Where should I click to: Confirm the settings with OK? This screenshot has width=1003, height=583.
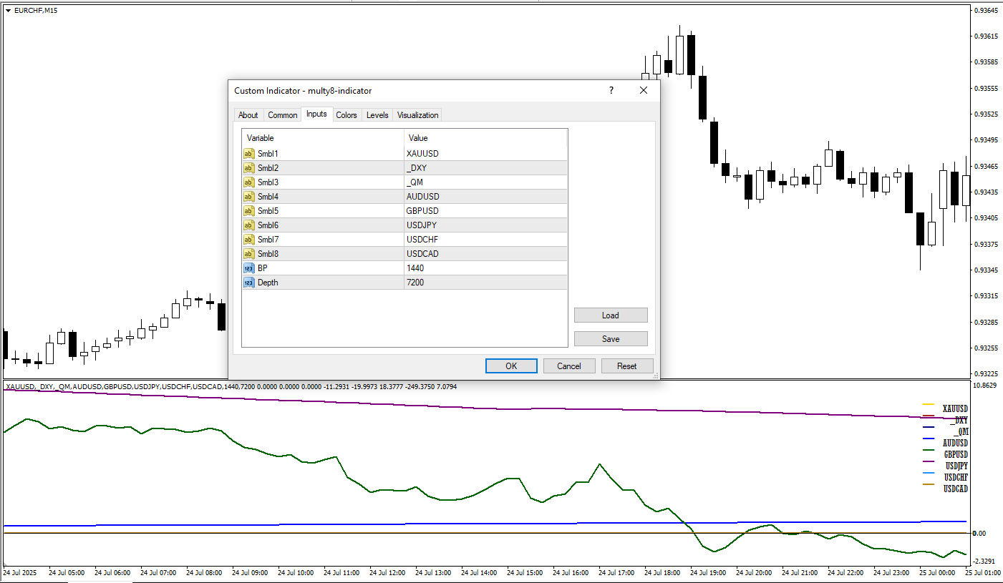[x=511, y=366]
